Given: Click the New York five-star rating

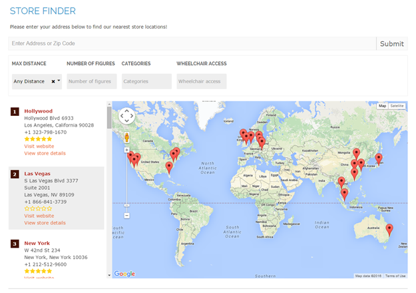Looking at the screenshot, I should click(38, 271).
